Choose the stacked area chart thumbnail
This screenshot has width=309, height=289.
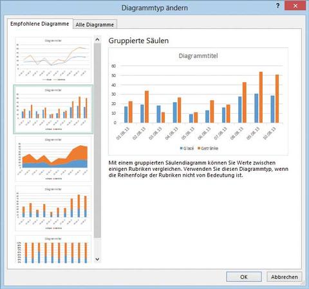(53, 159)
